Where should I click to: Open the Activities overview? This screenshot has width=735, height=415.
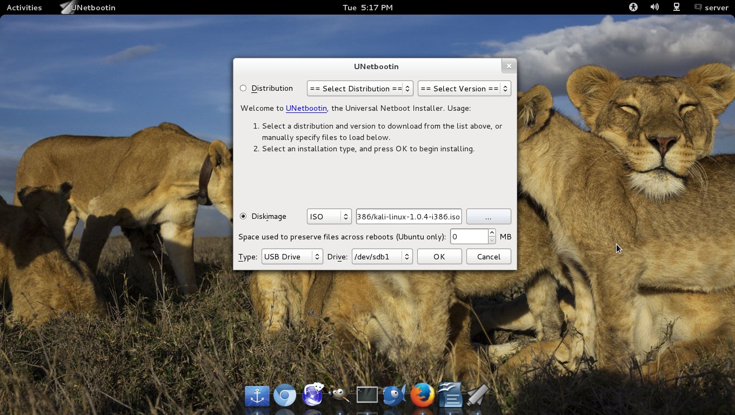[x=24, y=8]
